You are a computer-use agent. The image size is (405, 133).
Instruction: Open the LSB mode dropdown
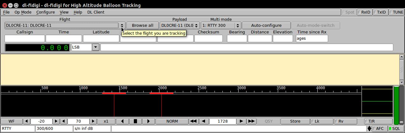coord(96,47)
